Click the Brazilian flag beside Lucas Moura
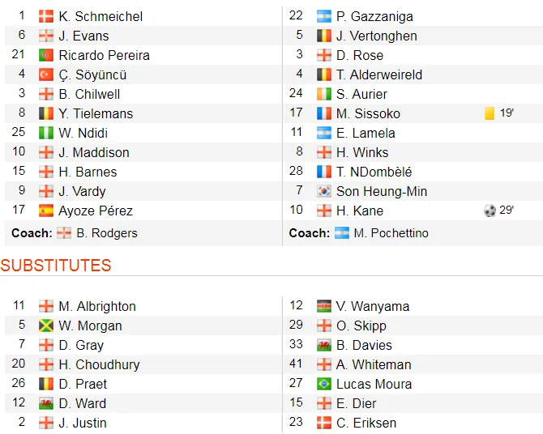Image resolution: width=543 pixels, height=434 pixels. click(324, 384)
